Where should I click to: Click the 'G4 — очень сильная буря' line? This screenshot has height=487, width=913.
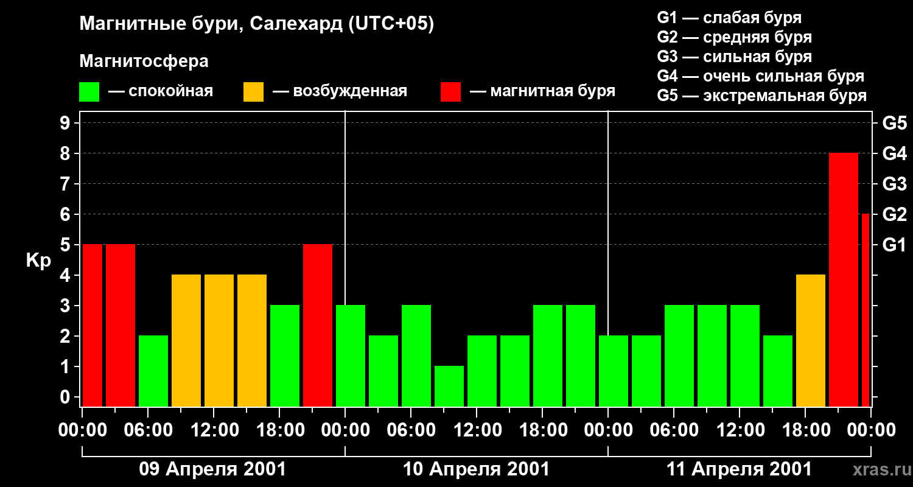pos(761,76)
